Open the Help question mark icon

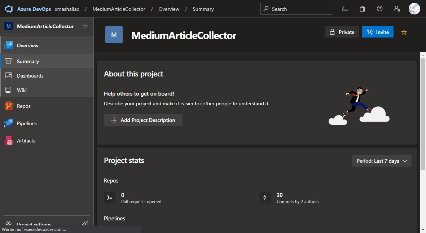tap(379, 8)
